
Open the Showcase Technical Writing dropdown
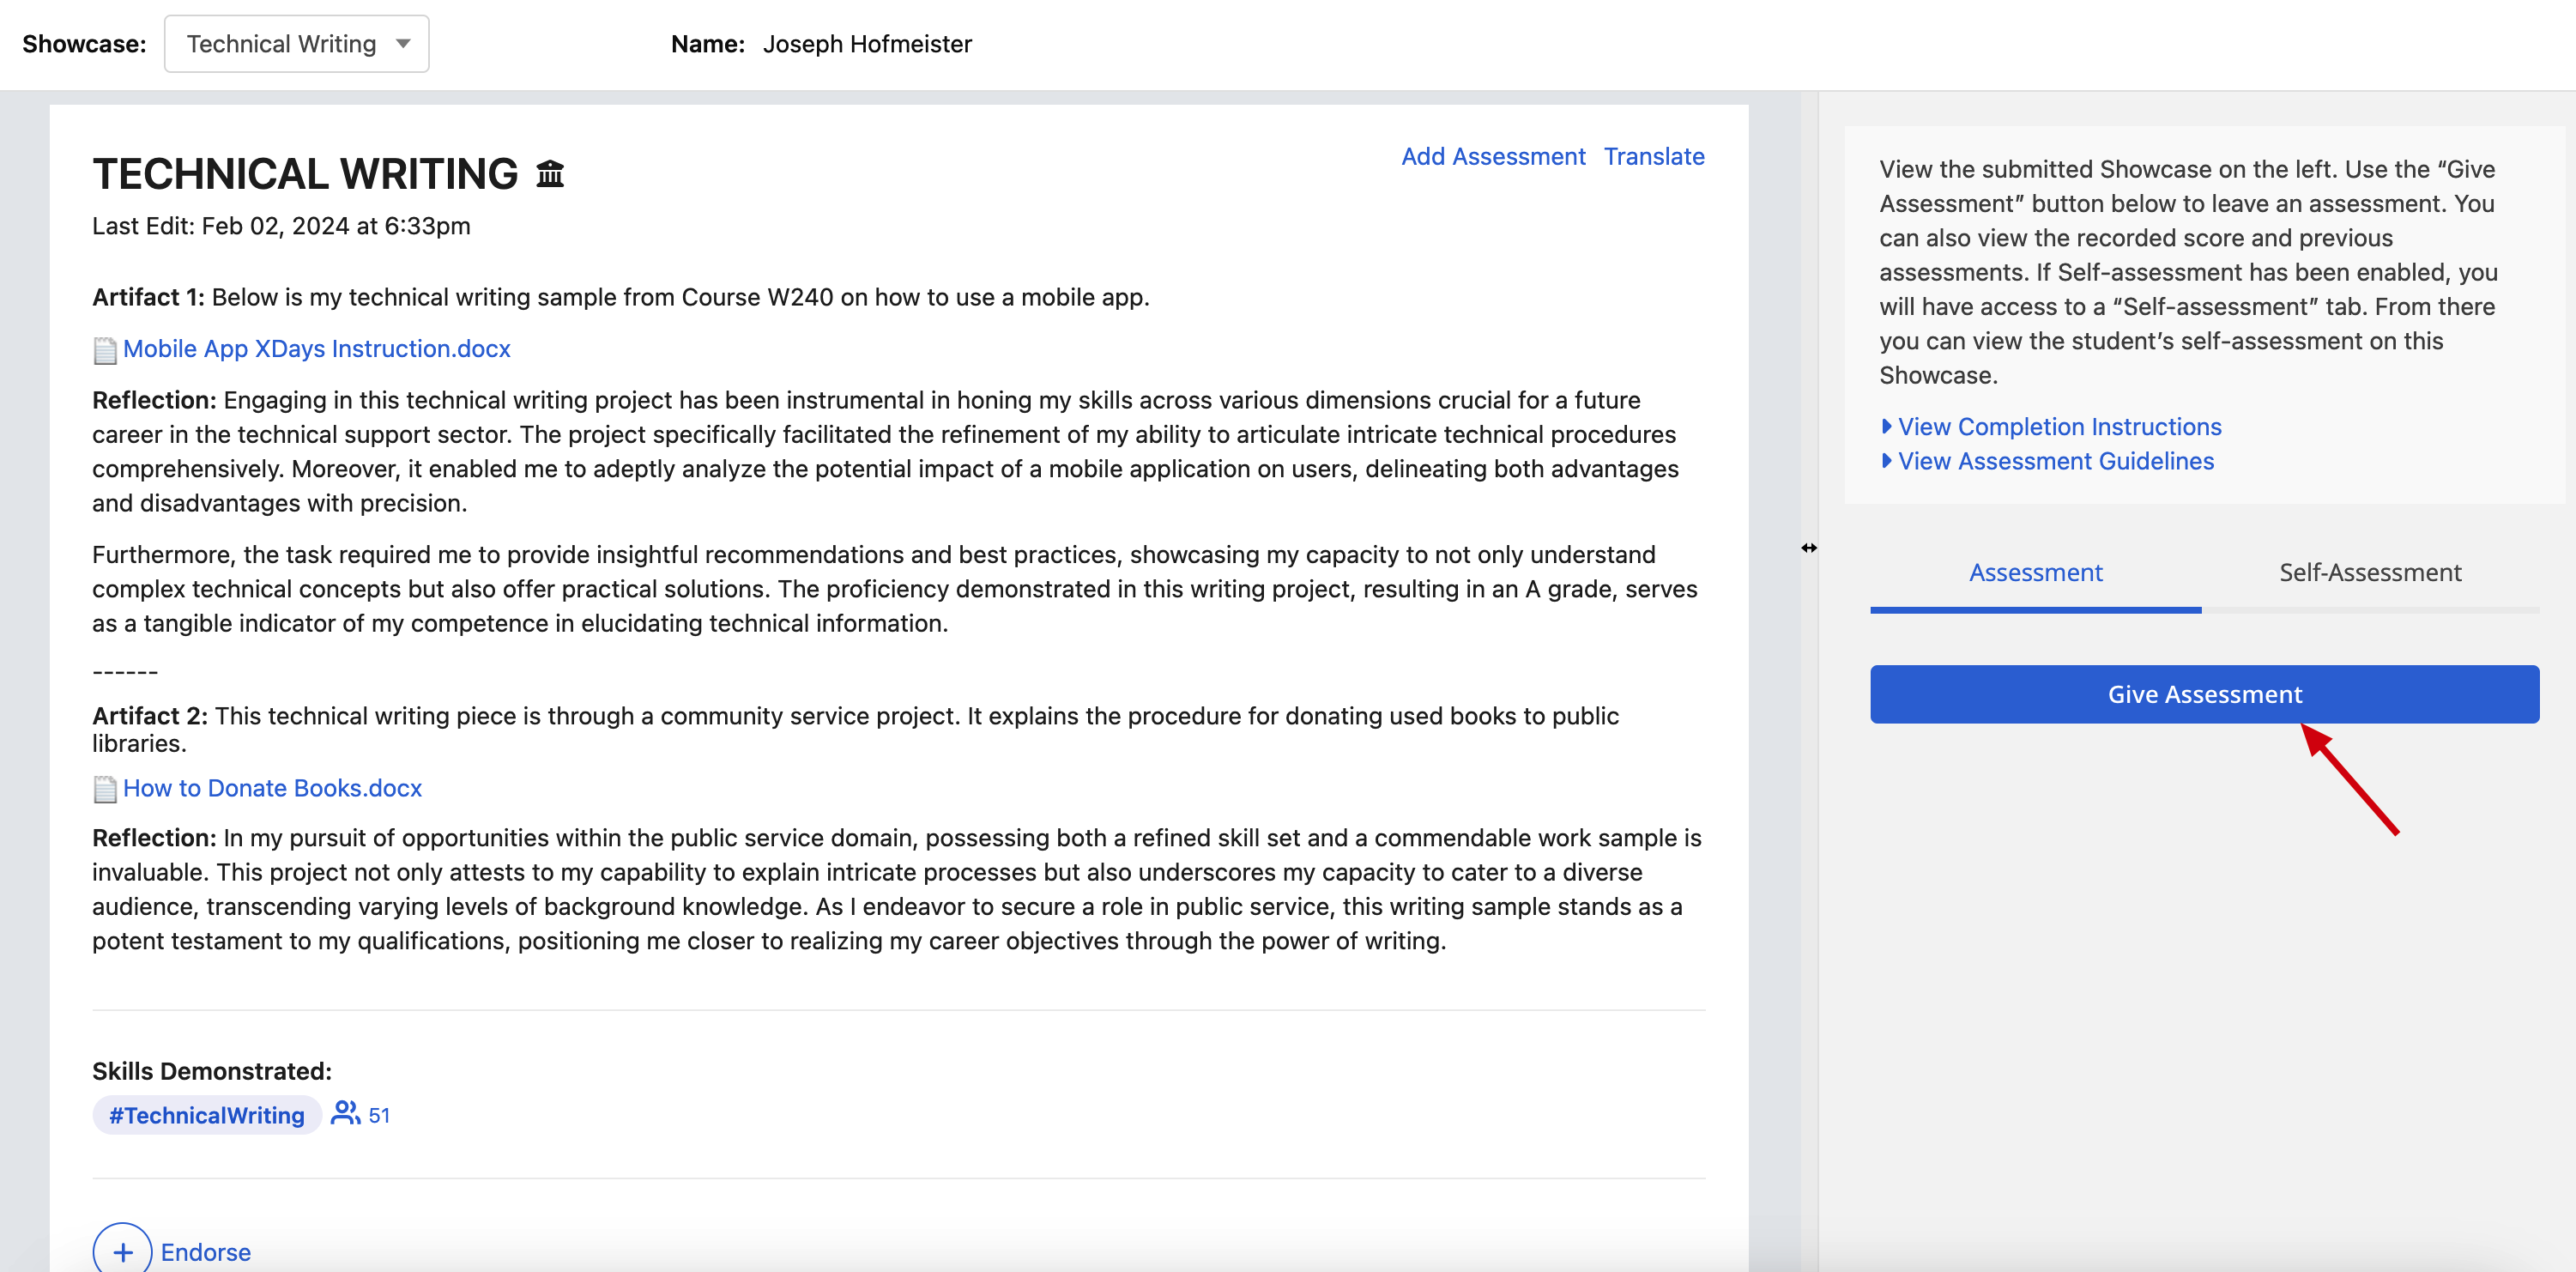pyautogui.click(x=296, y=44)
